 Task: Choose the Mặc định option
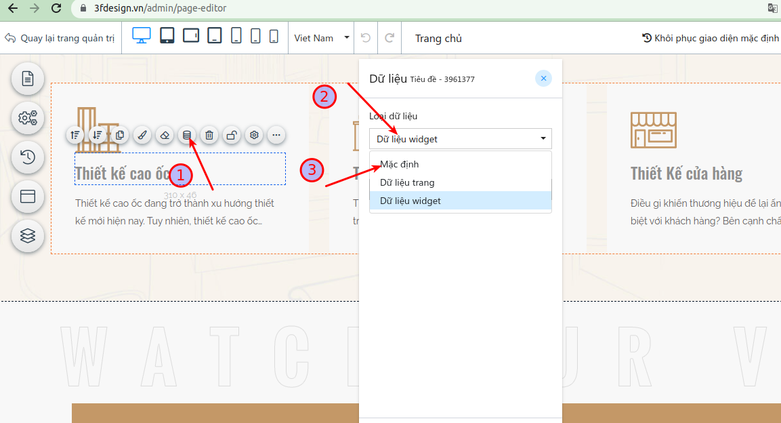click(x=460, y=164)
